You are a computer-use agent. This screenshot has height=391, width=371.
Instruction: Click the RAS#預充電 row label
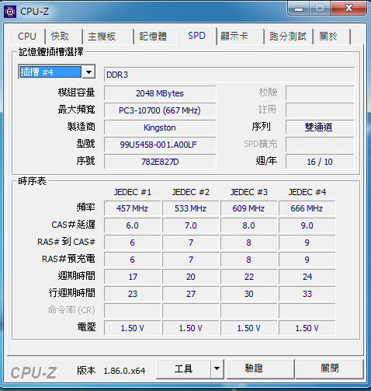coord(68,259)
